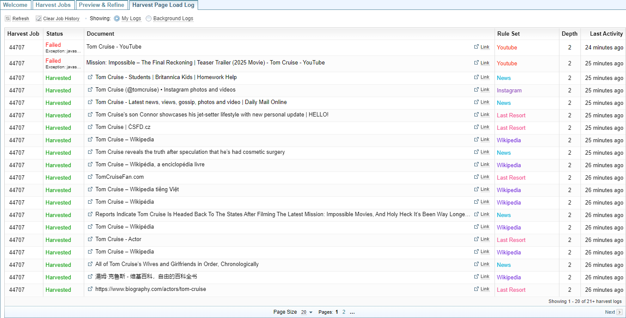The width and height of the screenshot is (626, 318).
Task: Go to page 2 of the logs
Action: tap(344, 312)
